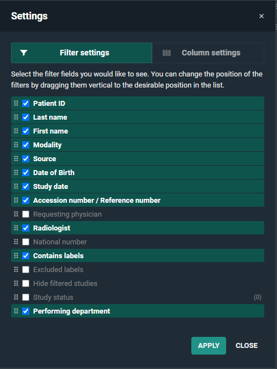Screen dimensions: 277x369
Task: Switch to the Column settings tab
Action: (208, 53)
